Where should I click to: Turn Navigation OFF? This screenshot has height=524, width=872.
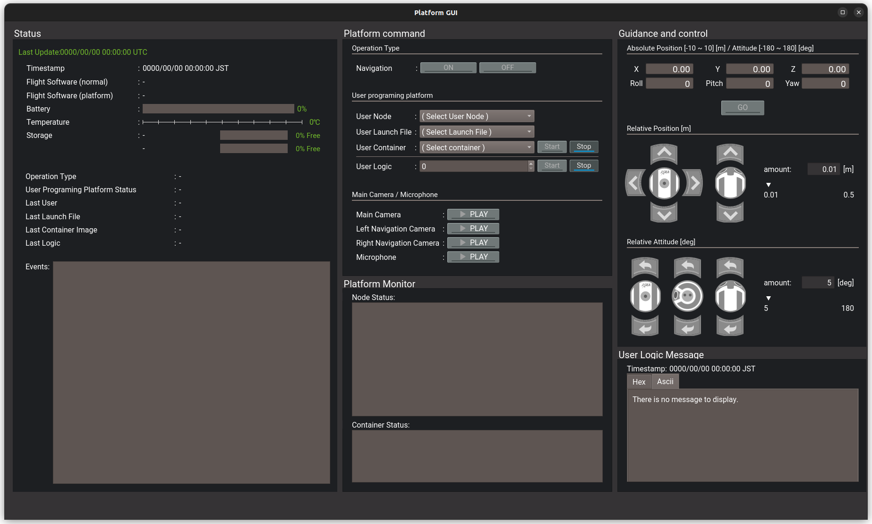pyautogui.click(x=507, y=68)
